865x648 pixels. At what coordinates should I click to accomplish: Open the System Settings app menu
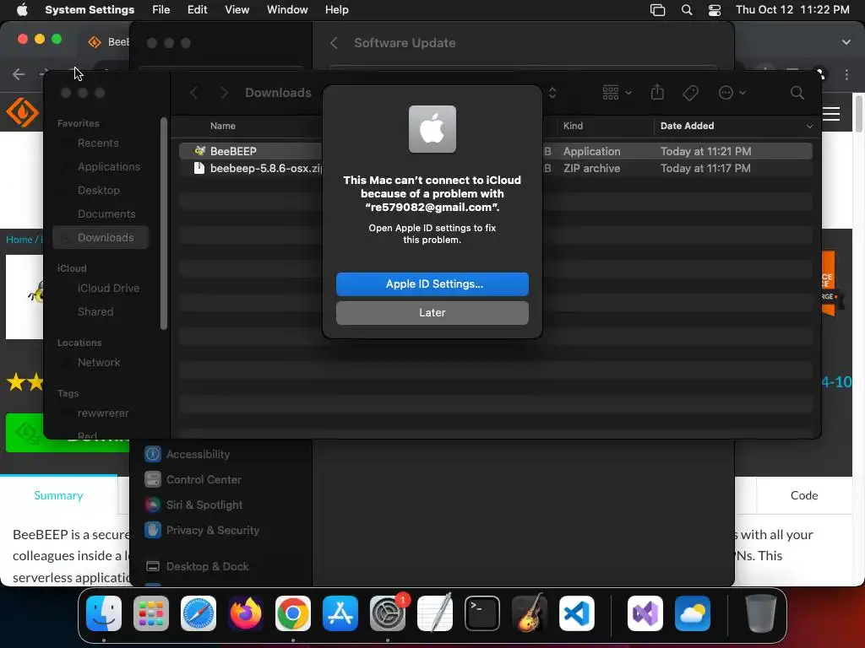(x=90, y=10)
